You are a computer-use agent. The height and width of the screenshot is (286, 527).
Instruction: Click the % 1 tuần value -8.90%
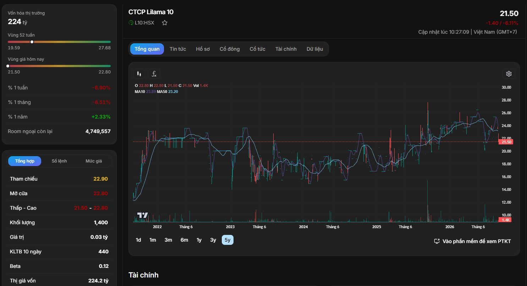point(101,88)
